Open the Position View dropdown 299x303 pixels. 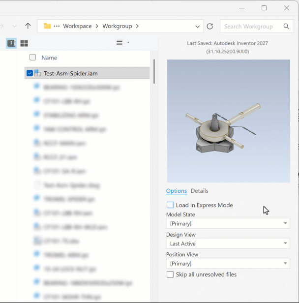pos(228,263)
